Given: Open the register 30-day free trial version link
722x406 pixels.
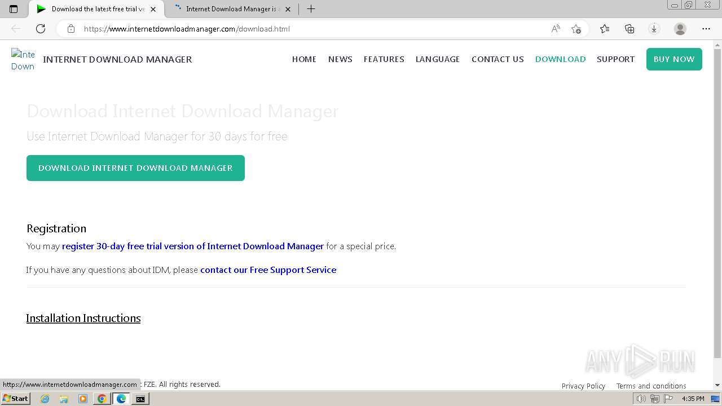Looking at the screenshot, I should coord(193,246).
